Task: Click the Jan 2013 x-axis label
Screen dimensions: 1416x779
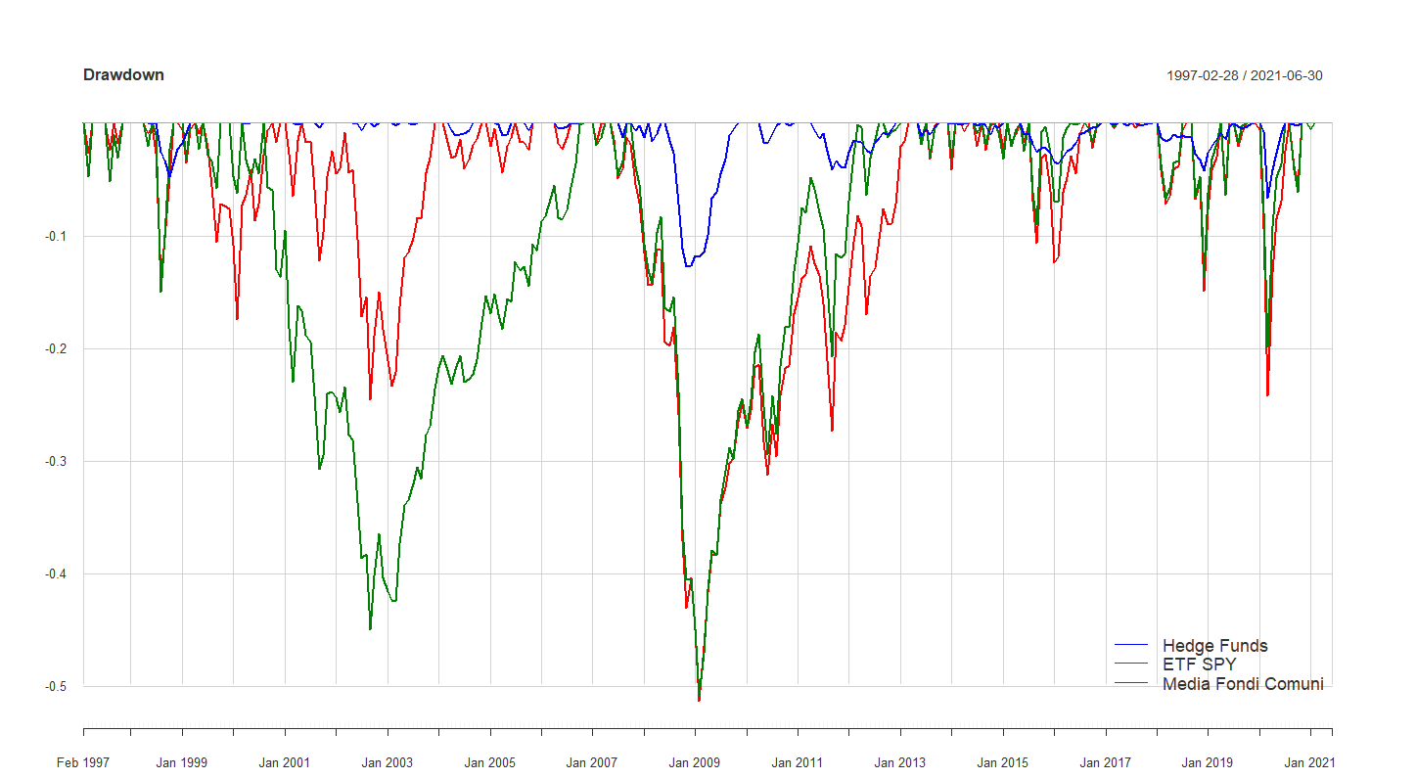Action: tap(900, 762)
